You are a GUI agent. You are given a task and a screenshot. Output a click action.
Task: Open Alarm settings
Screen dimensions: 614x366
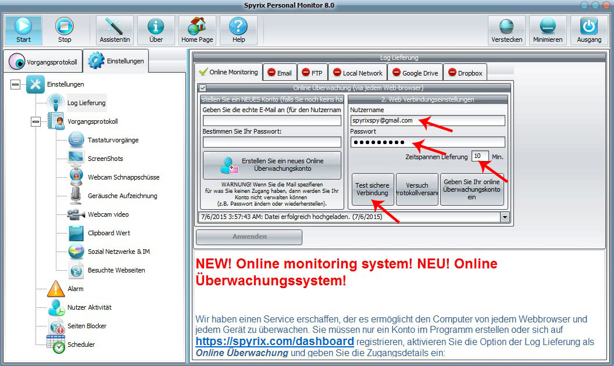[75, 289]
